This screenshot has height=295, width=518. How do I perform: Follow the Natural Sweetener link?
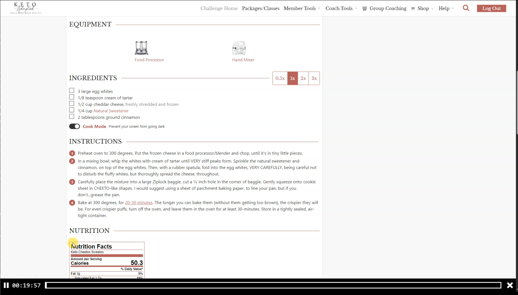tap(111, 111)
